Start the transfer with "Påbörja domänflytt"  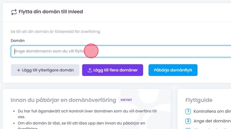point(173,70)
